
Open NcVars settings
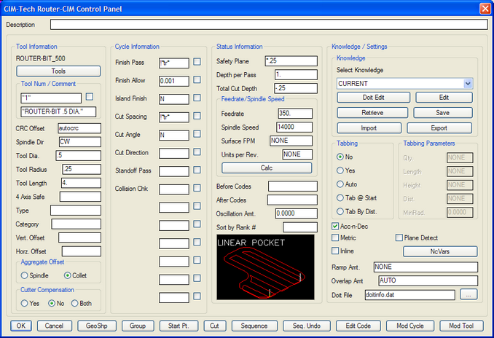(440, 252)
